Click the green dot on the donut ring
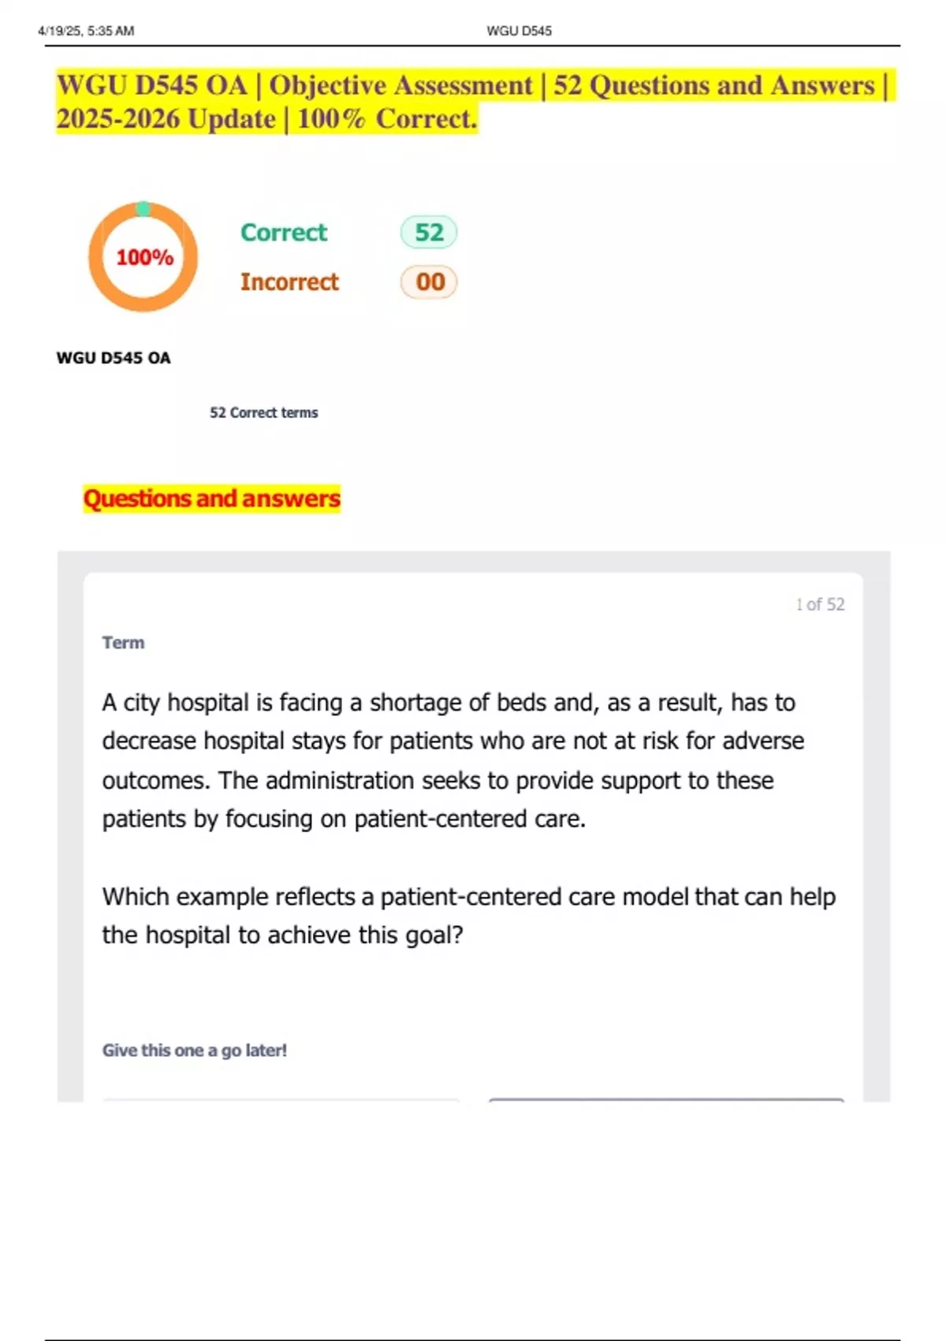The width and height of the screenshot is (946, 1341). tap(143, 209)
